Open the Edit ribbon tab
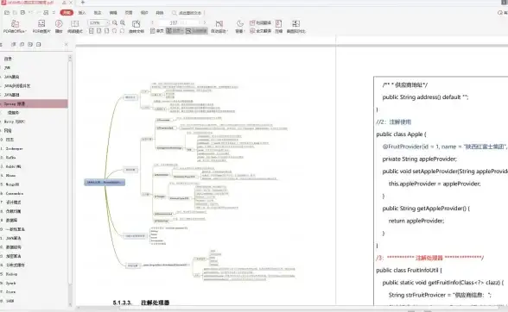The image size is (508, 312). click(x=113, y=13)
